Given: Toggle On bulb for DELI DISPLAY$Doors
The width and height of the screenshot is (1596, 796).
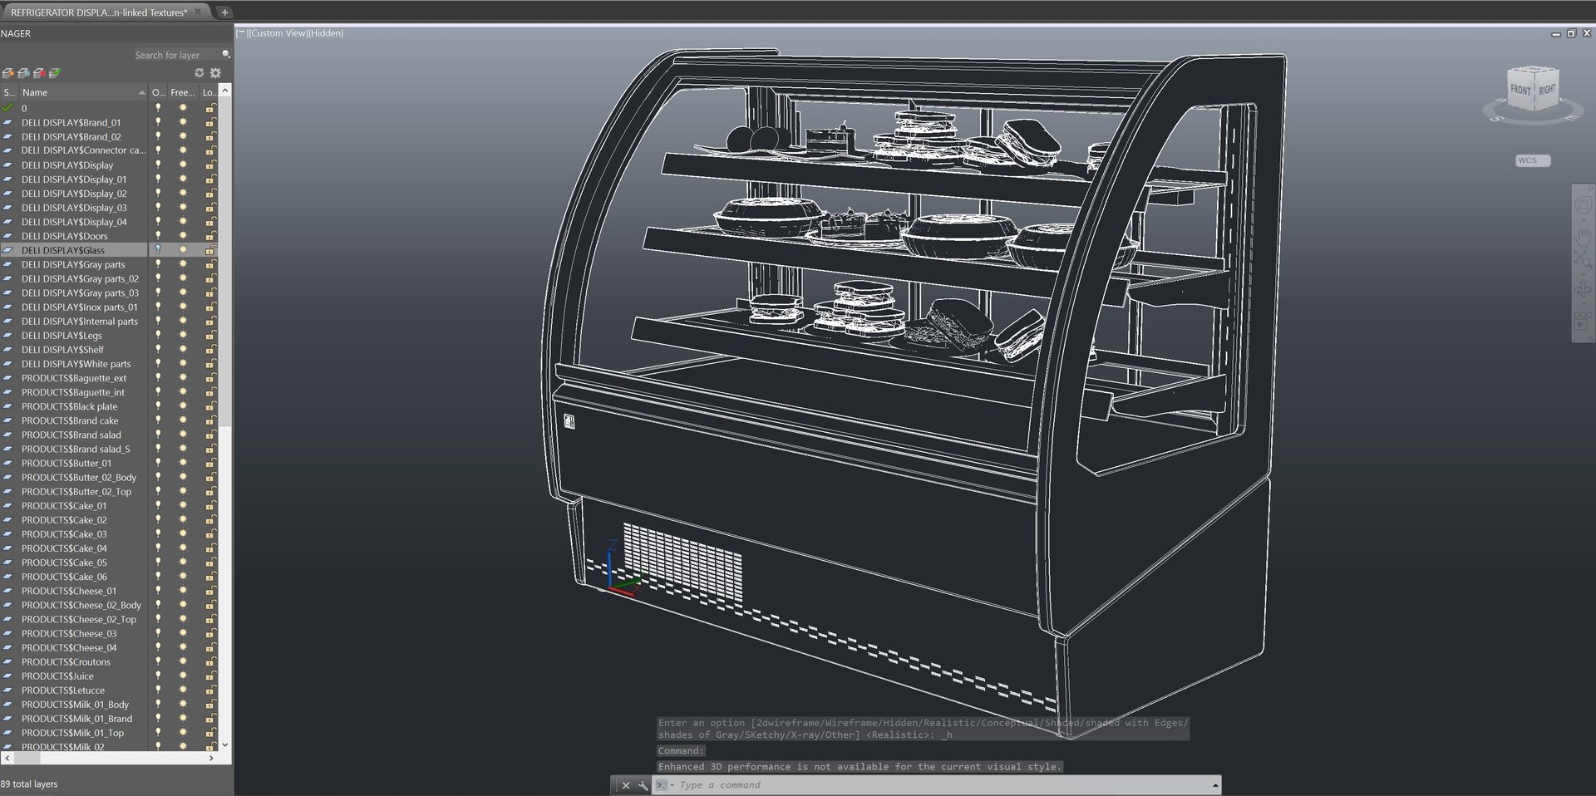Looking at the screenshot, I should [x=158, y=236].
